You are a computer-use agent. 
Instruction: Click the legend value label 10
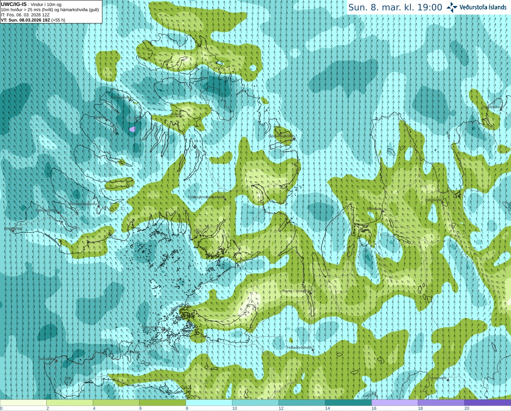[x=235, y=408]
